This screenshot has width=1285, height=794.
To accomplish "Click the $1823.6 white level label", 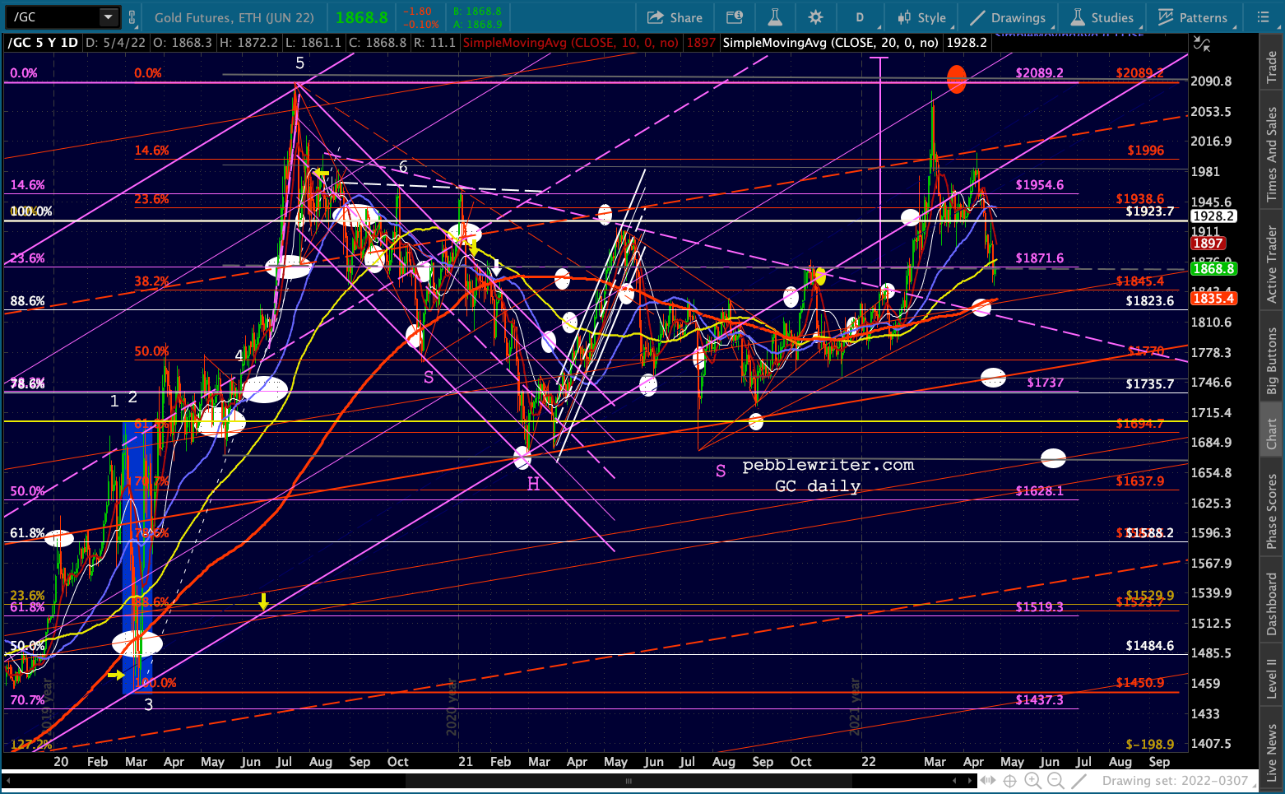I will 1149,300.
